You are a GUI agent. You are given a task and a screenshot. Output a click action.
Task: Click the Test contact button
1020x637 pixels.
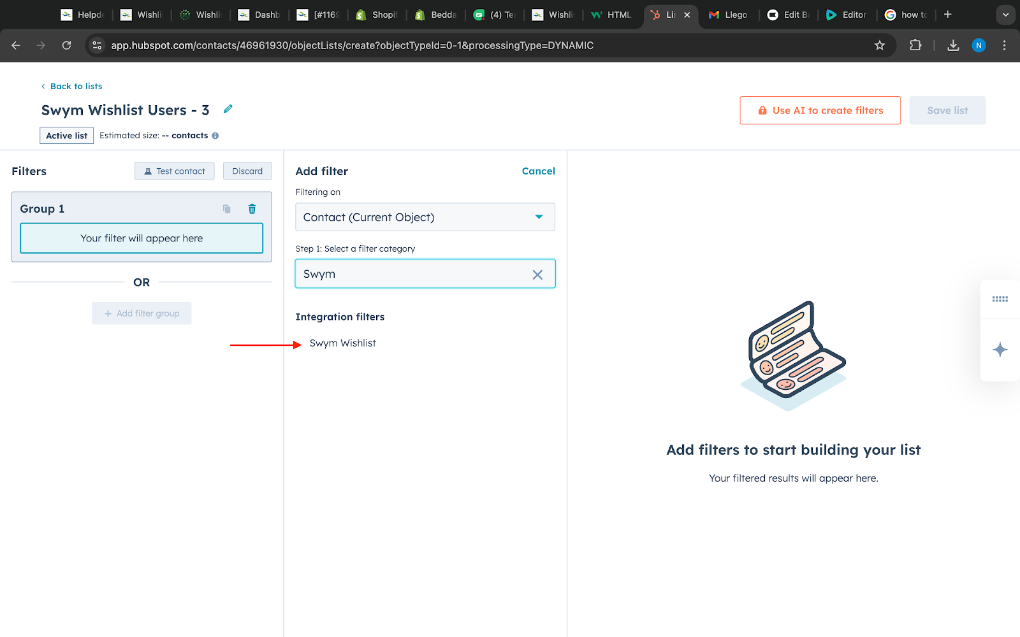[x=175, y=171]
